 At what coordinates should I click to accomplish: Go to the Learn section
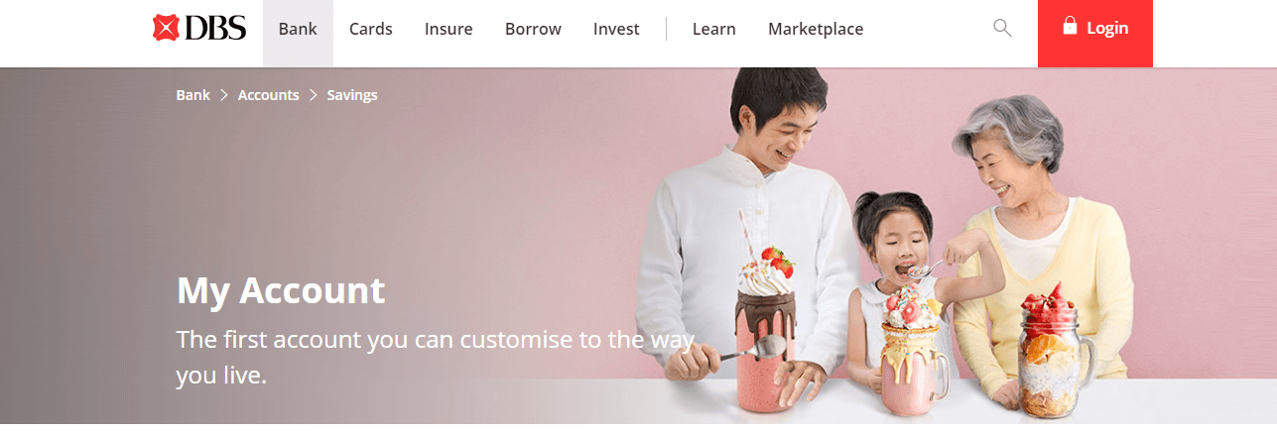click(x=714, y=30)
